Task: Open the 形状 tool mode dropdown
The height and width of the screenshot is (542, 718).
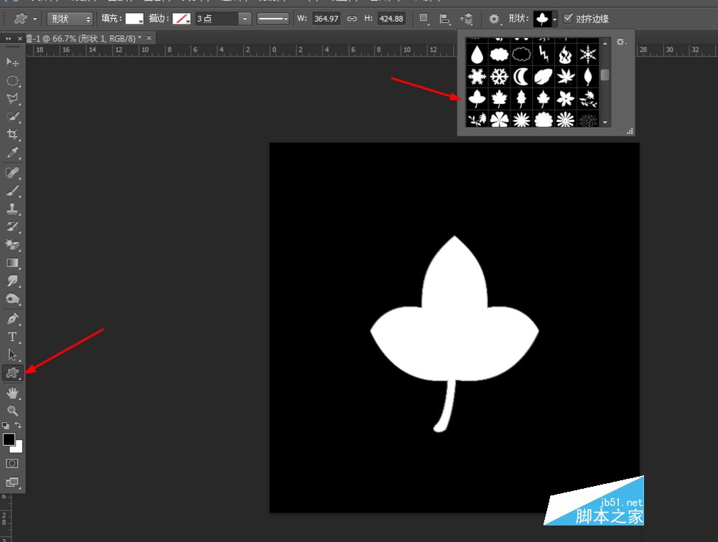Action: point(70,19)
